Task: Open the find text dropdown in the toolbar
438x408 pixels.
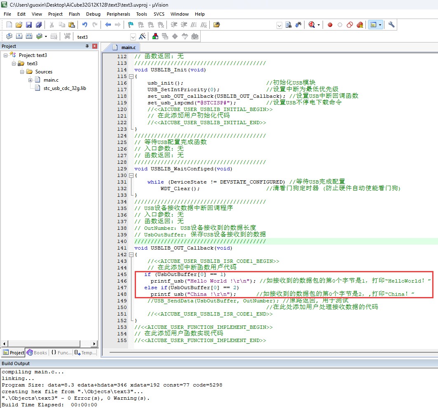Action: click(x=279, y=25)
